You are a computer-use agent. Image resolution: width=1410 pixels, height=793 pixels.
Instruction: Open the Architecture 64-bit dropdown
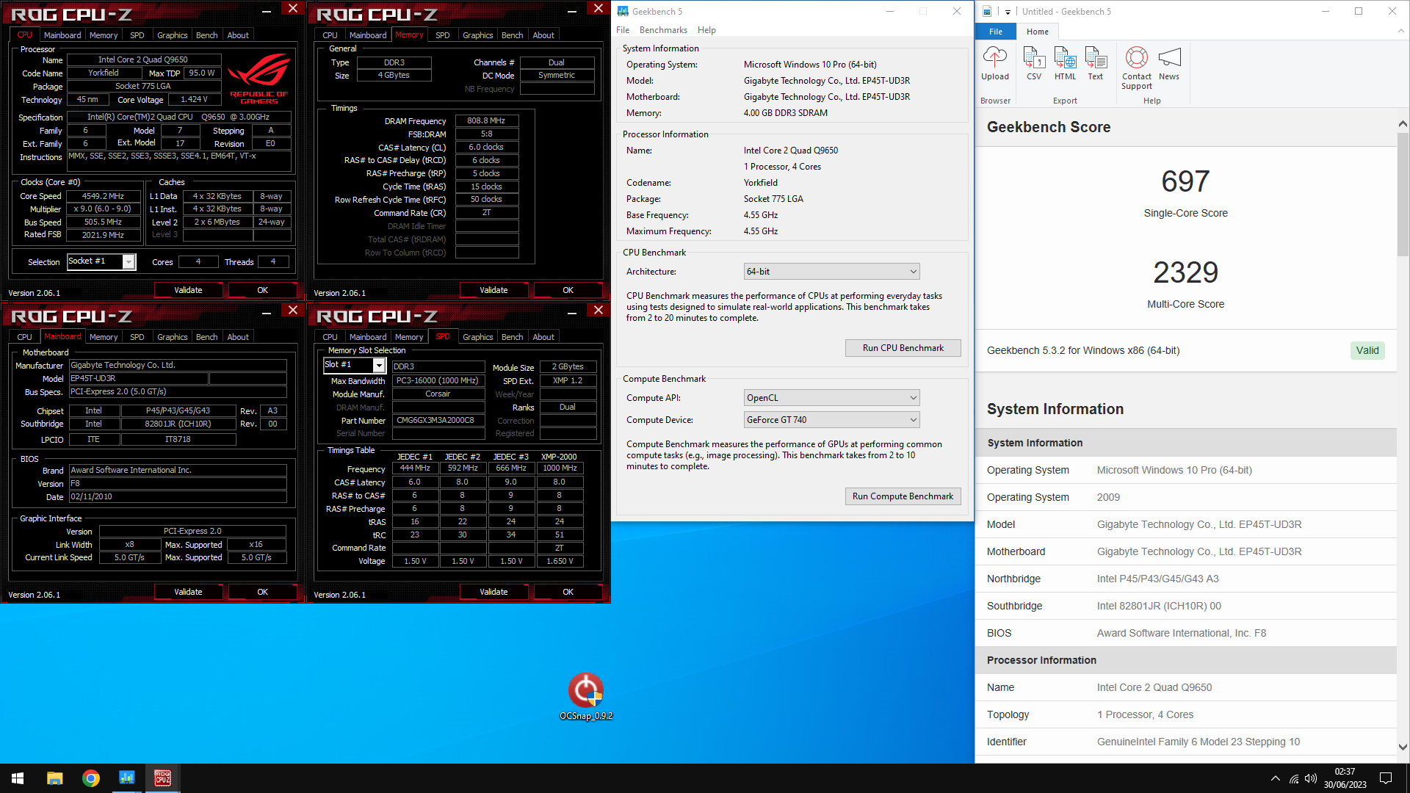pyautogui.click(x=831, y=272)
